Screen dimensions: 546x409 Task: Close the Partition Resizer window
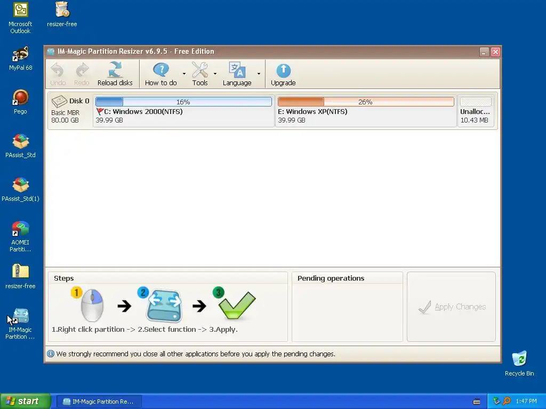pyautogui.click(x=495, y=52)
